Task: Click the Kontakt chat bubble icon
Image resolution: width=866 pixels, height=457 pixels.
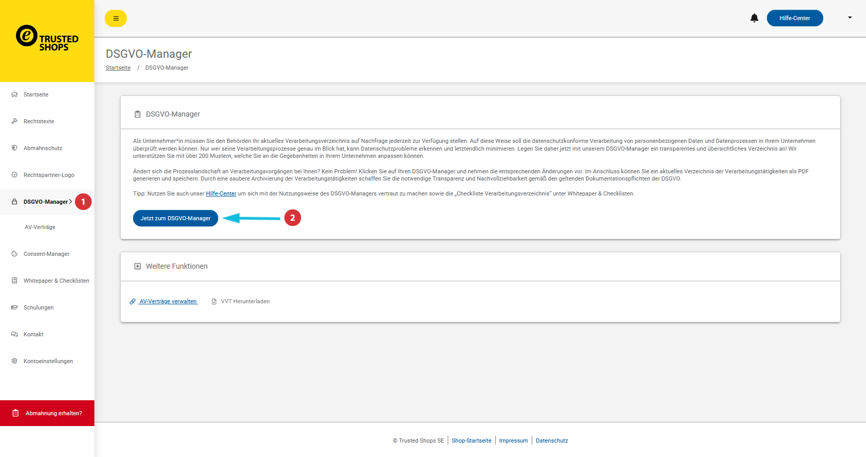Action: pos(14,334)
